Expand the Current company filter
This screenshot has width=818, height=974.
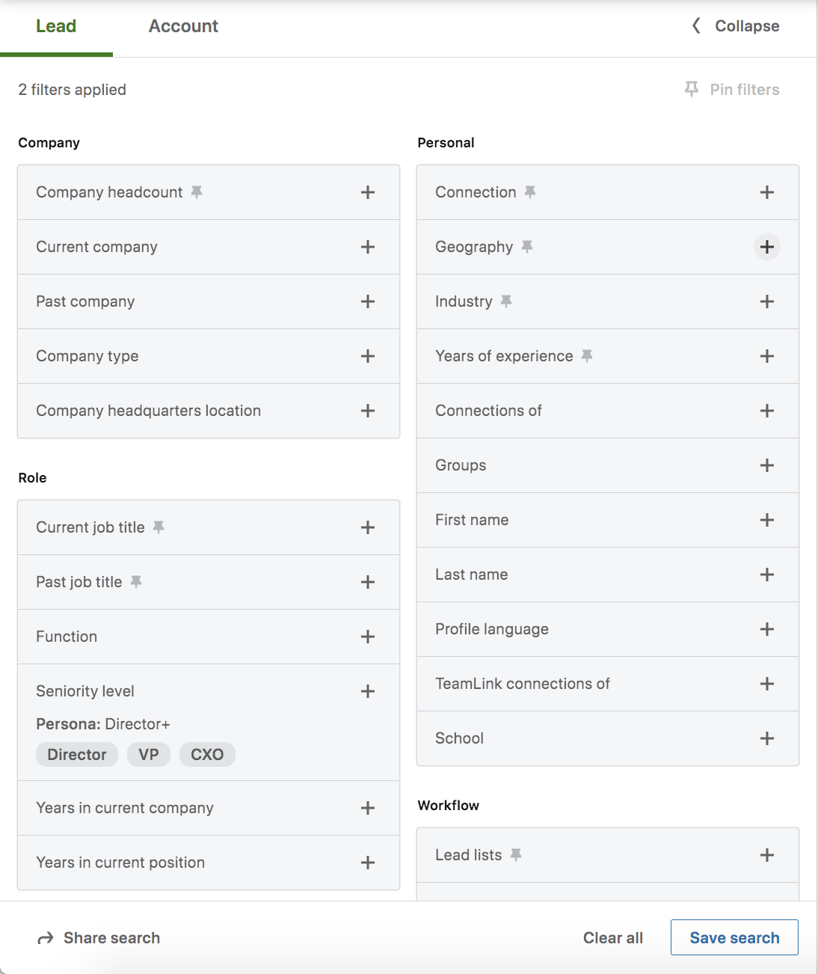(x=368, y=247)
